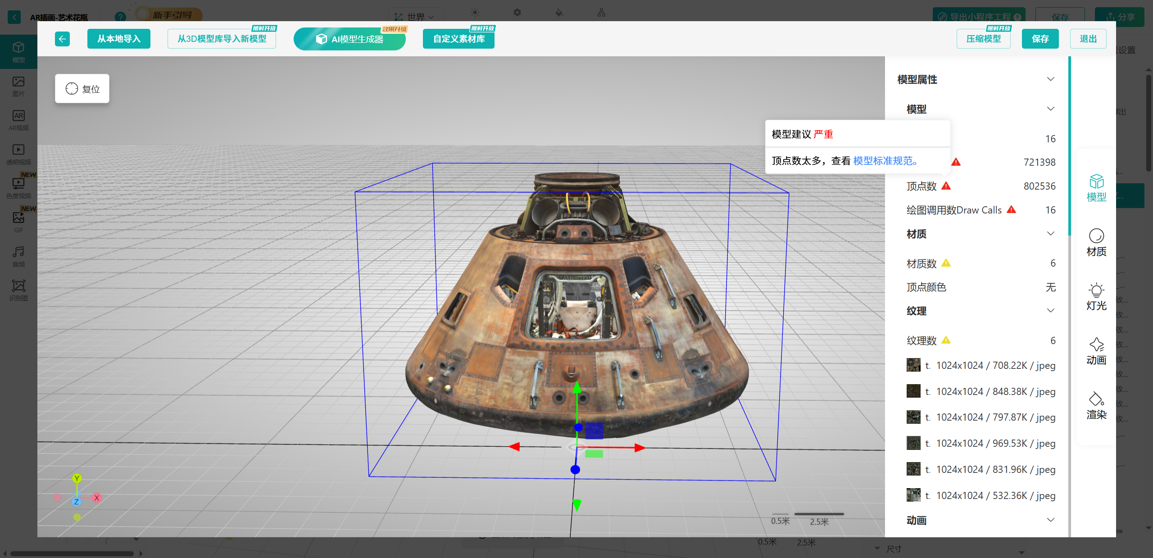Collapse the 模型属性 section chevron
The image size is (1153, 558).
pyautogui.click(x=1050, y=79)
